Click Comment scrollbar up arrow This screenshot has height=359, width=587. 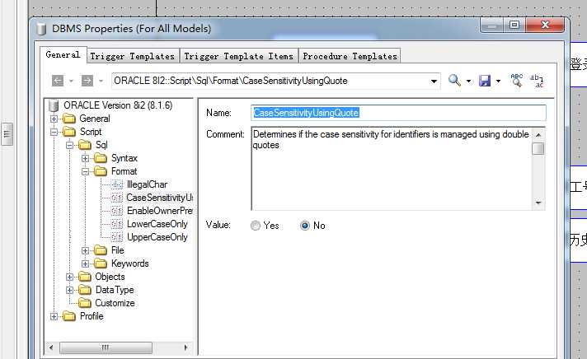(x=538, y=135)
